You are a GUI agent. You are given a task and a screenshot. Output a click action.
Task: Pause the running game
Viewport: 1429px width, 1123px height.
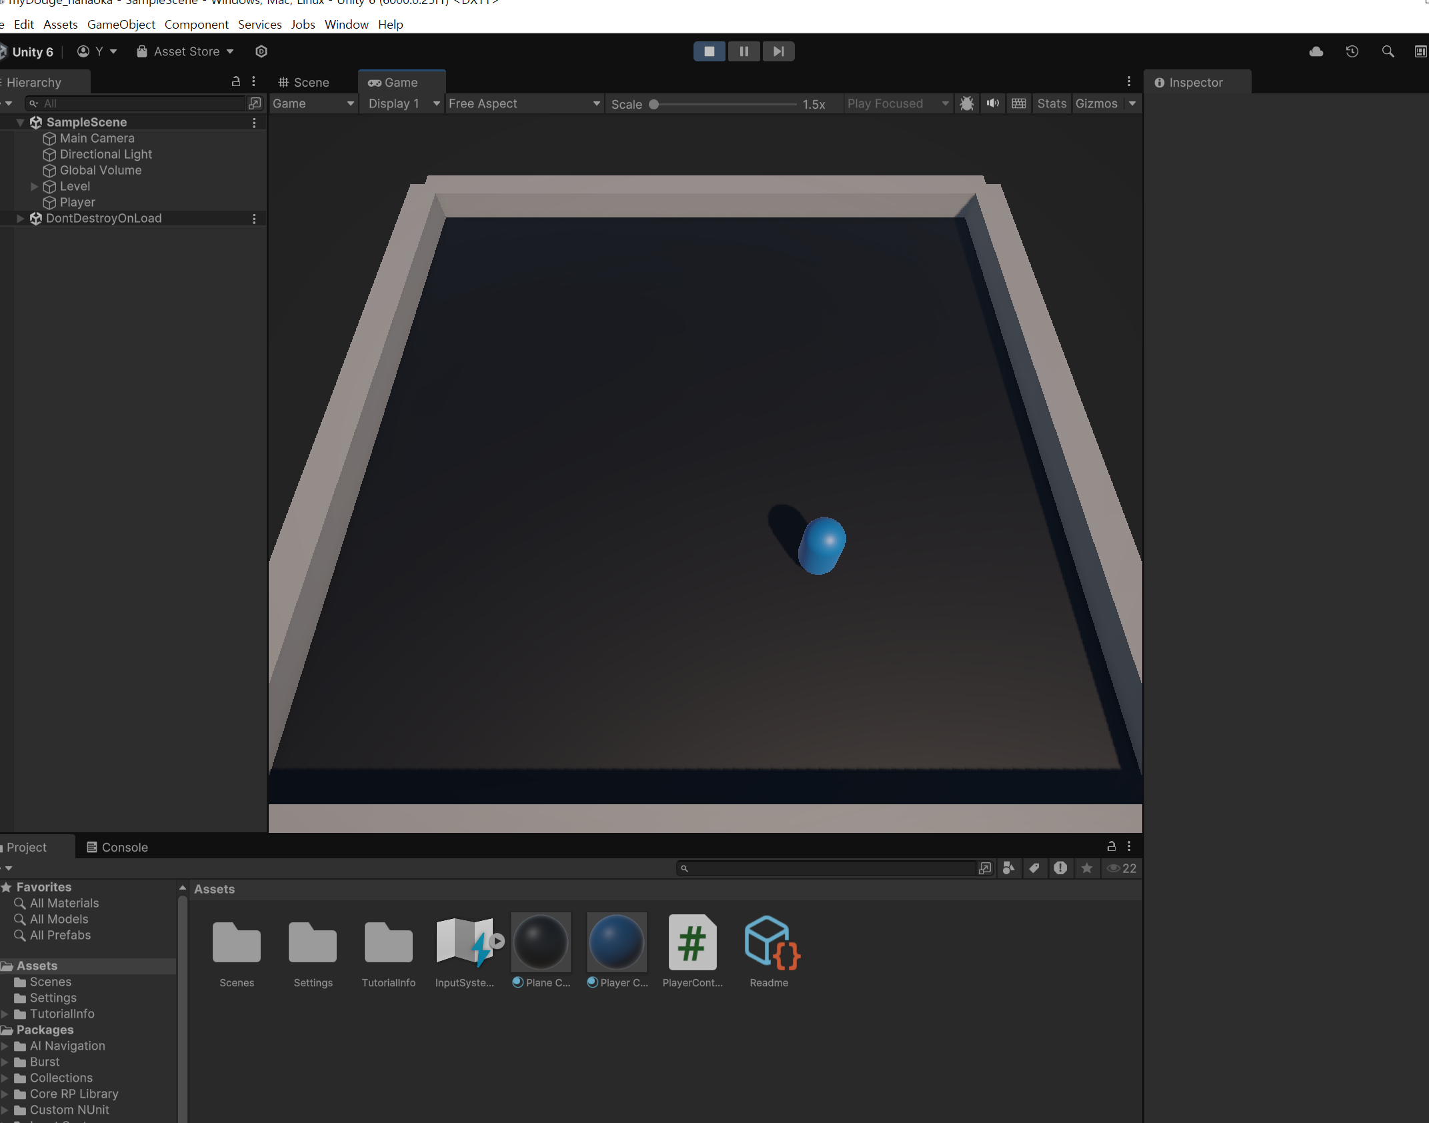[x=744, y=51]
